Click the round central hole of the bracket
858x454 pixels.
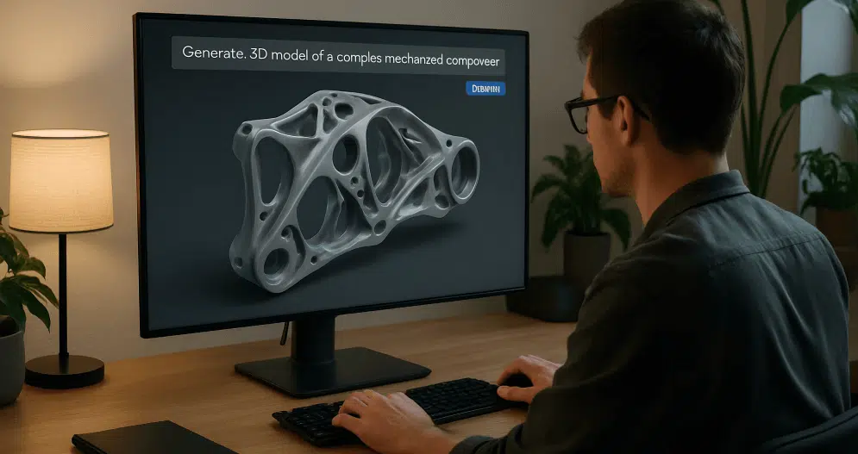click(346, 155)
